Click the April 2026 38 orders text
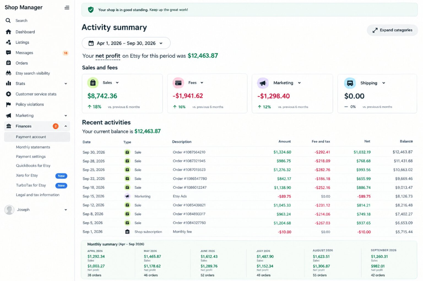The image size is (423, 281). click(95, 275)
